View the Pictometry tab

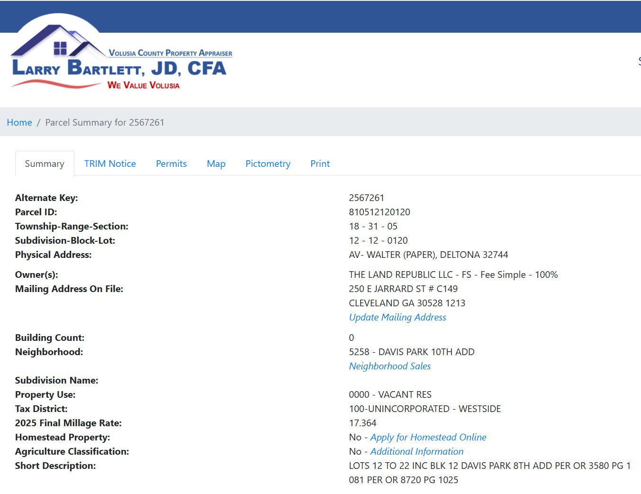pos(268,164)
